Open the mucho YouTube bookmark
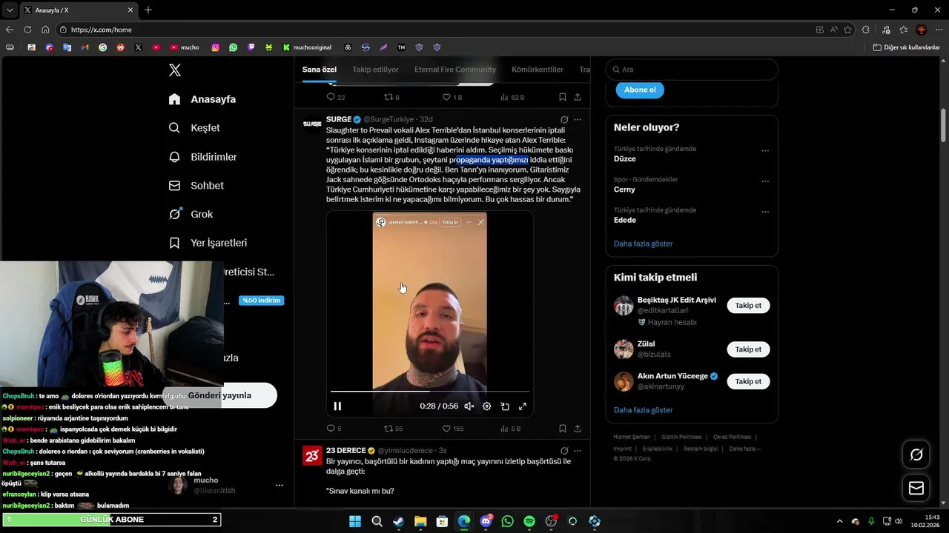The height and width of the screenshot is (533, 949). click(x=185, y=47)
